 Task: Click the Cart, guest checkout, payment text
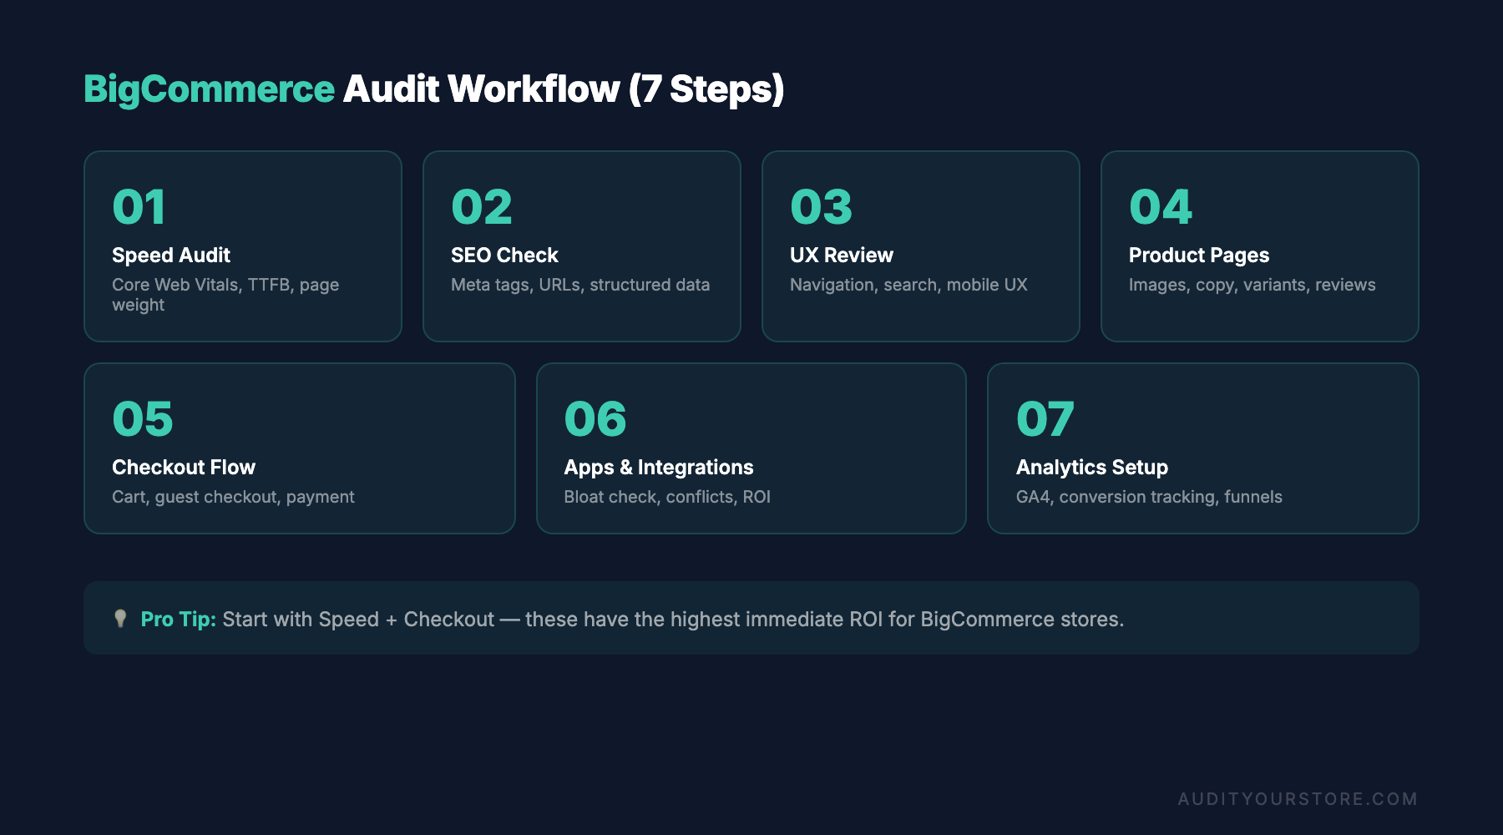click(233, 496)
